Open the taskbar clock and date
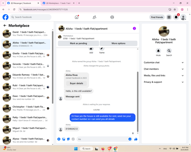This screenshot has height=152, width=191. point(185,149)
